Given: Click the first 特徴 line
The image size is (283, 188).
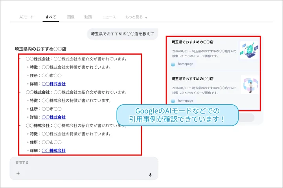Looking at the screenshot, I should click(x=69, y=67).
